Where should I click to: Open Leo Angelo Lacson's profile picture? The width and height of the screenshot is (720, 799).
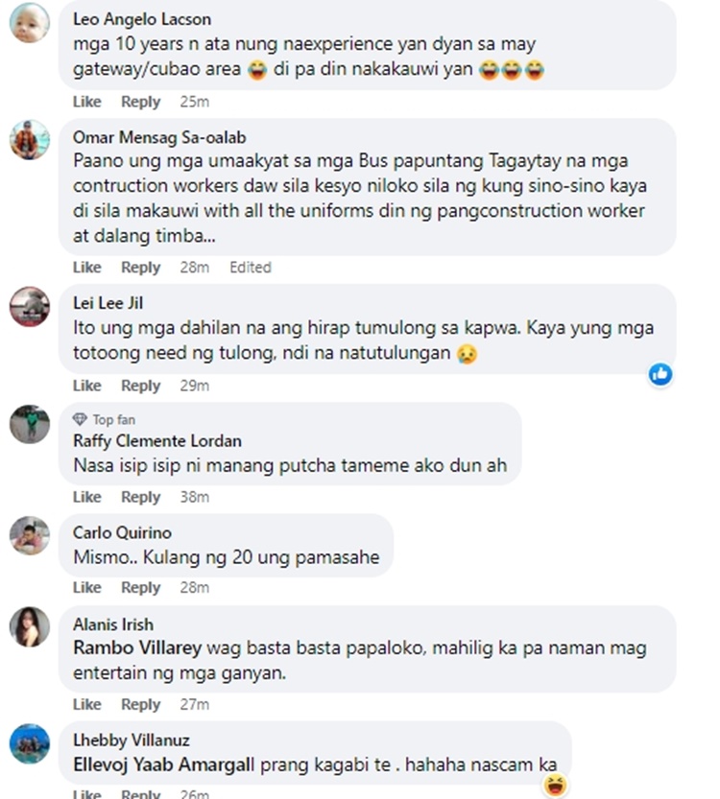(x=30, y=22)
